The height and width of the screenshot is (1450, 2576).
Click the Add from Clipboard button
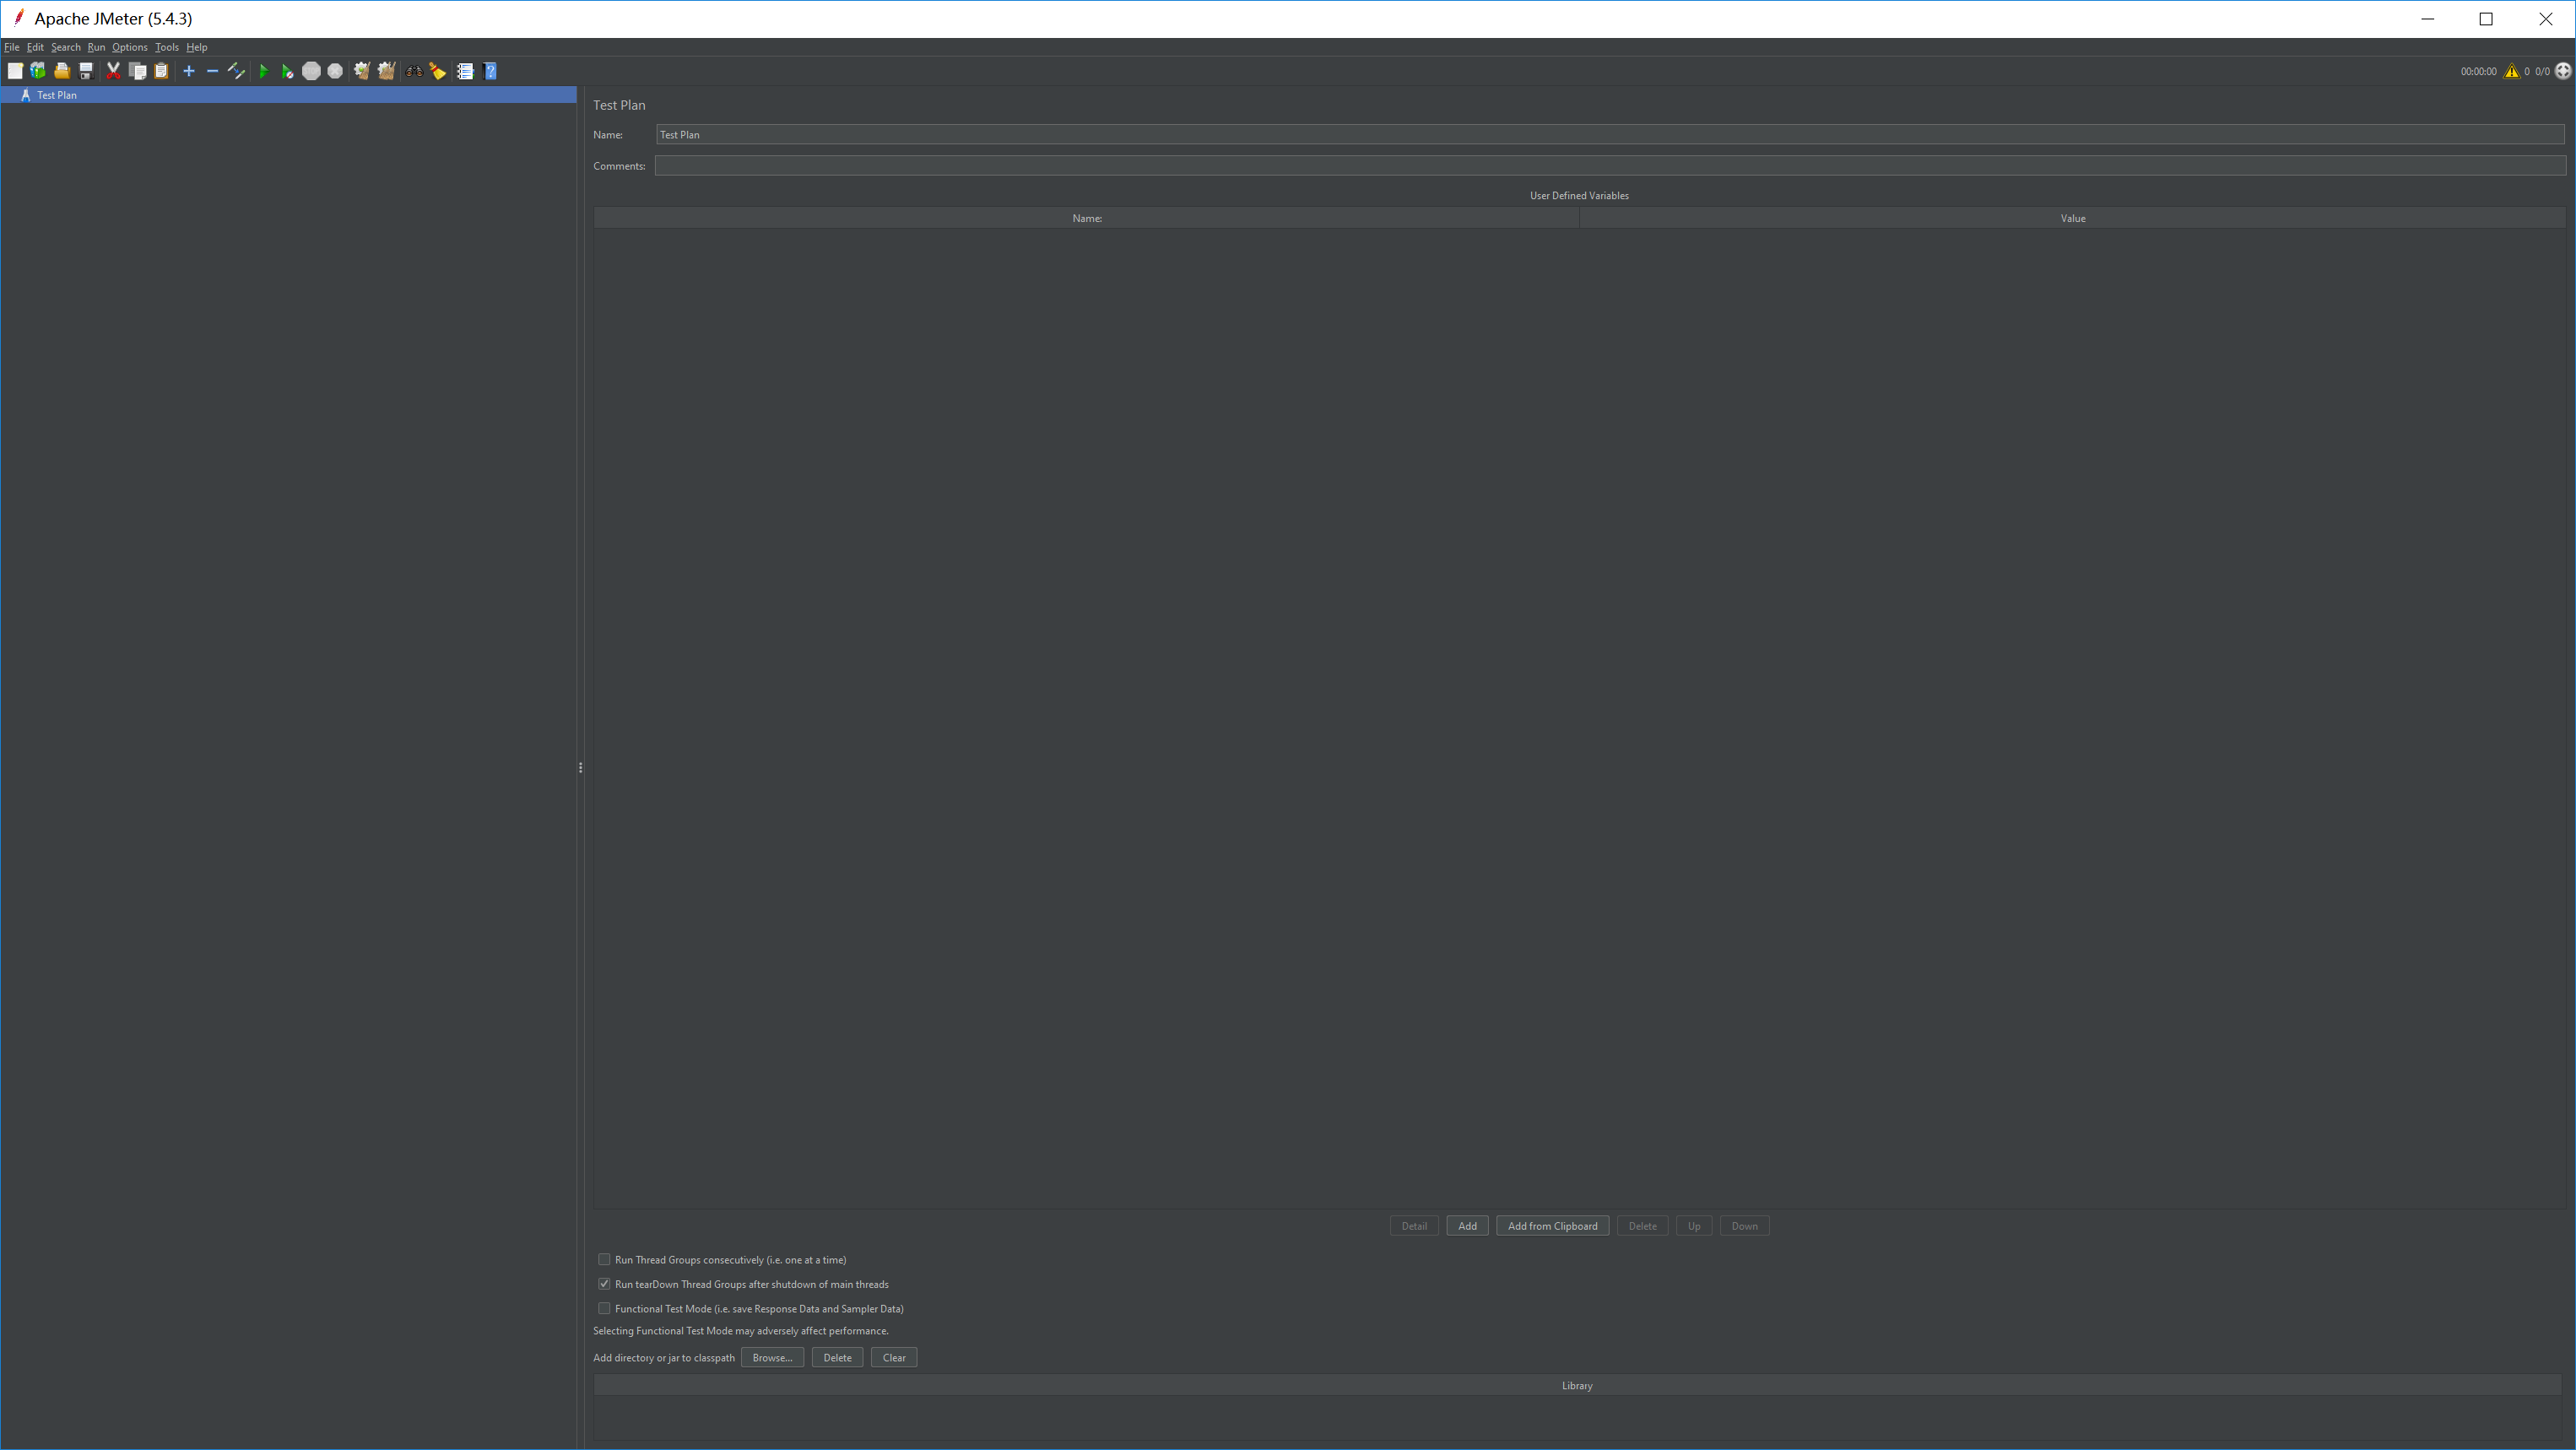[1552, 1226]
